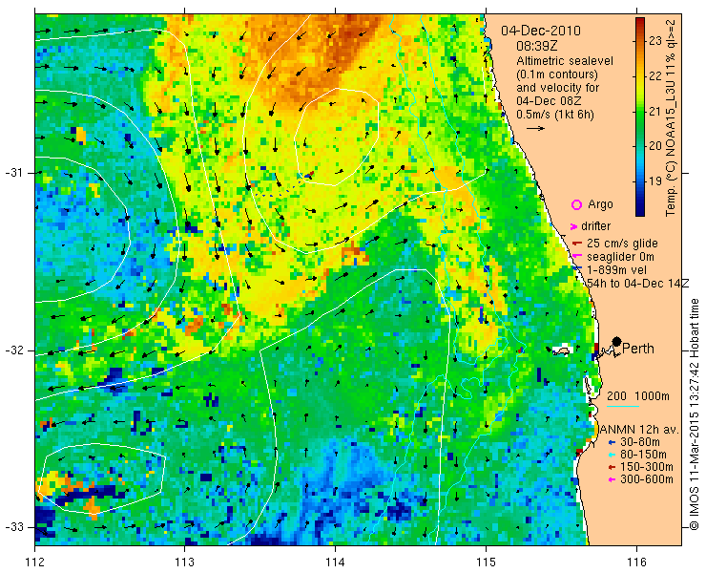Click the longitude axis label '115'

pos(486,562)
